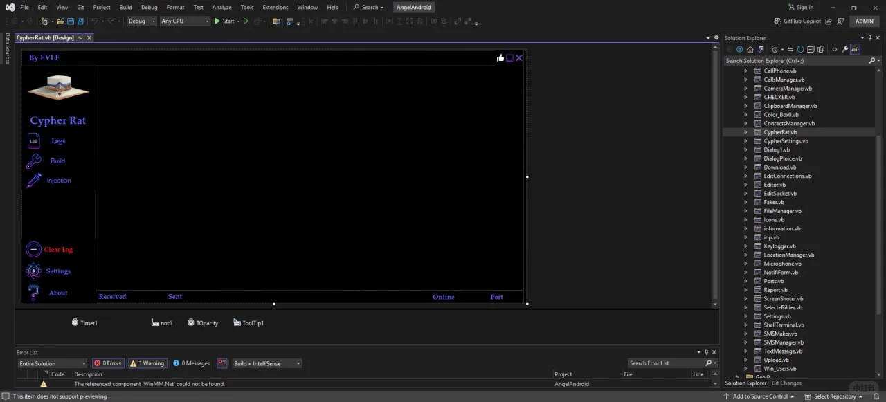Screen dimensions: 886x402
Task: Click the Build wrench icon in the form
Action: [x=33, y=161]
